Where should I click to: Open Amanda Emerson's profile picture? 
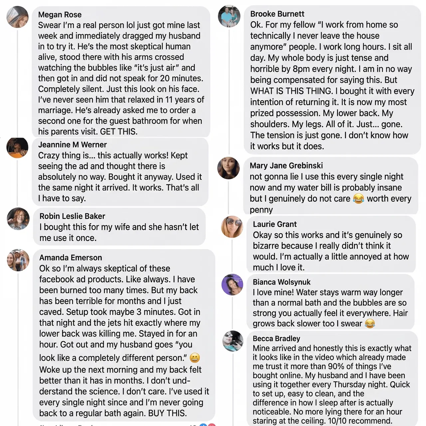(x=18, y=260)
